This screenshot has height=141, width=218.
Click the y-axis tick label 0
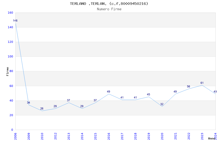pos(12,130)
